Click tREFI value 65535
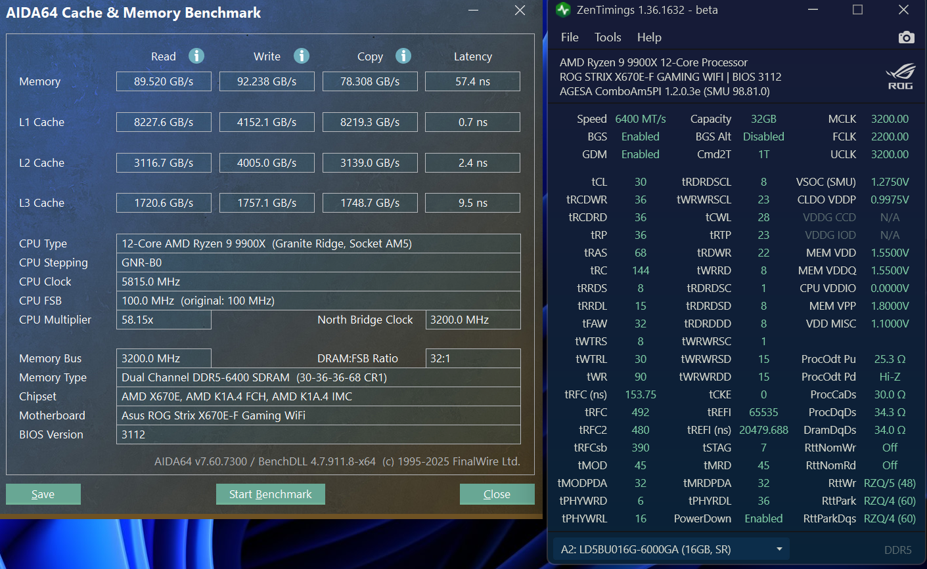 (763, 412)
